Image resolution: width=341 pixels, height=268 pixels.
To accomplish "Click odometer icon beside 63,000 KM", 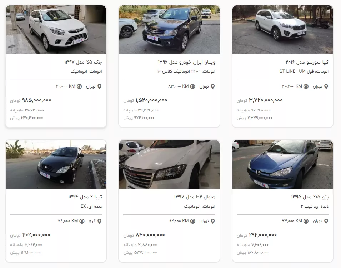I will click(x=306, y=221).
